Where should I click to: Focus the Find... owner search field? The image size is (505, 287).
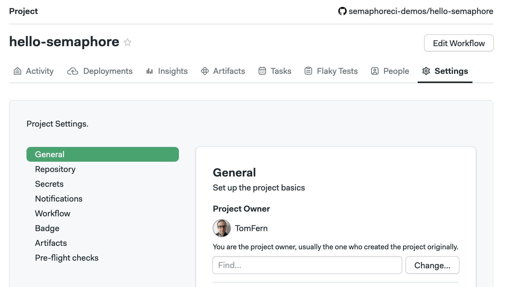click(307, 265)
